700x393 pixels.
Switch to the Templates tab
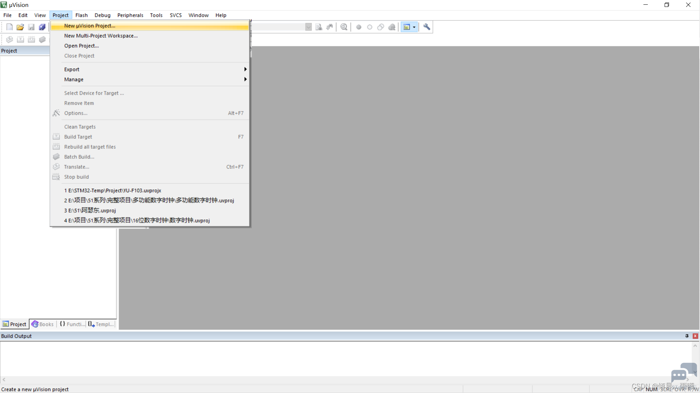tap(101, 324)
